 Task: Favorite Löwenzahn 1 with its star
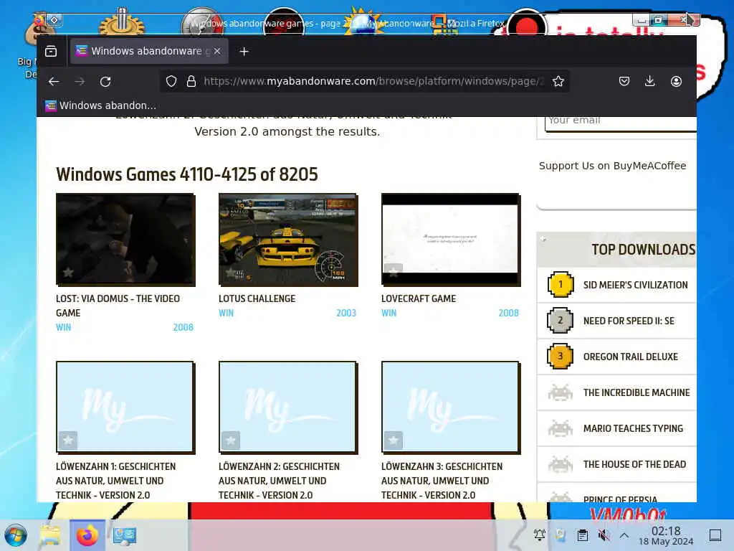coord(68,441)
